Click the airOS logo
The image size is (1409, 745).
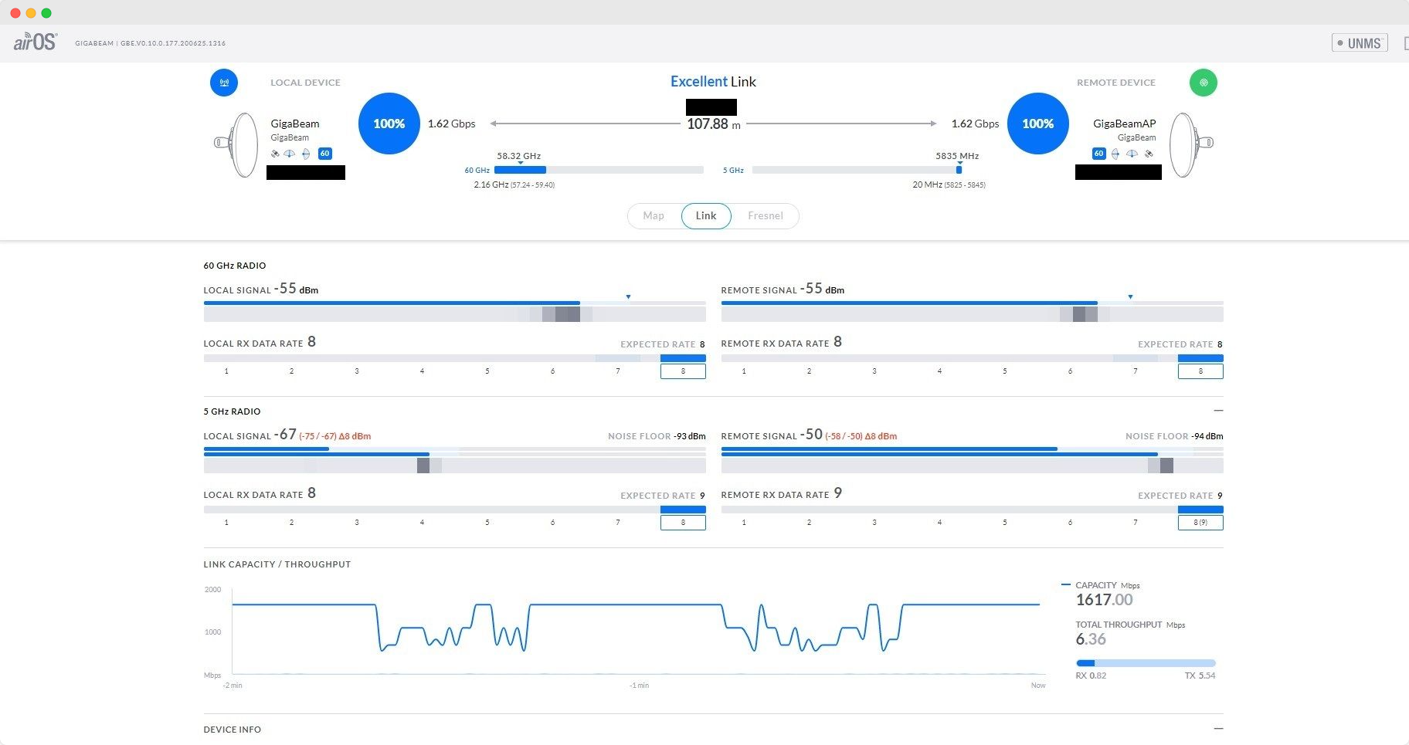pyautogui.click(x=35, y=42)
